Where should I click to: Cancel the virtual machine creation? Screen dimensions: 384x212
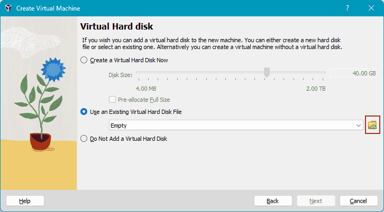tap(359, 201)
